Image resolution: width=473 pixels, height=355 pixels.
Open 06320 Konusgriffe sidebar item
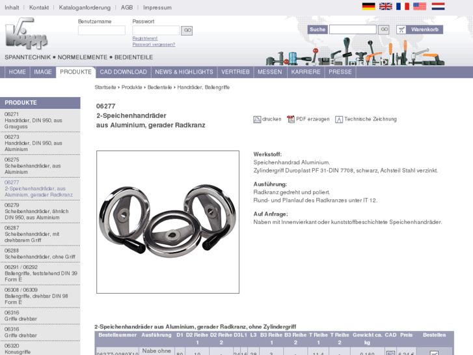(x=40, y=348)
